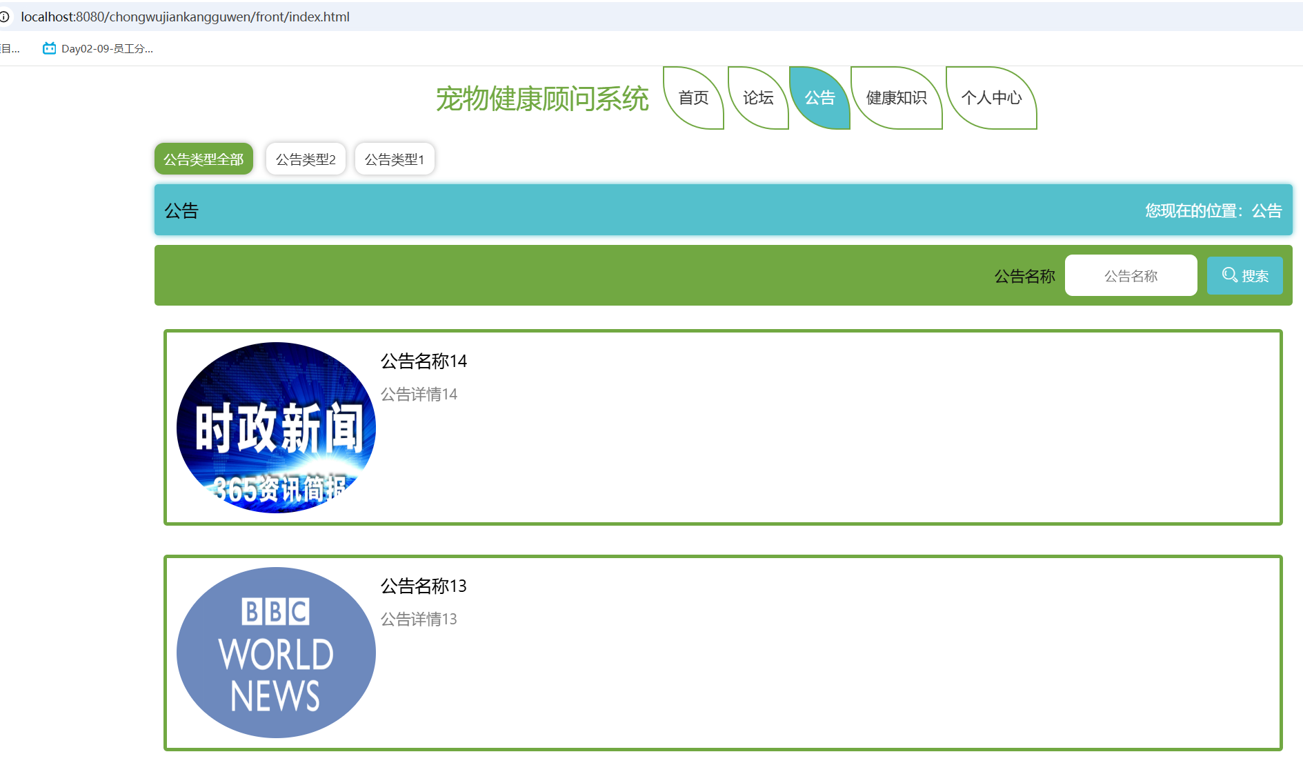Open the Day02-09 bookmark icon
This screenshot has width=1303, height=763.
tap(49, 48)
